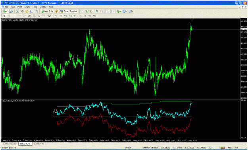Image resolution: width=248 pixels, height=150 pixels.
Task: Select the arrow cursor tool
Action: click(x=4, y=16)
